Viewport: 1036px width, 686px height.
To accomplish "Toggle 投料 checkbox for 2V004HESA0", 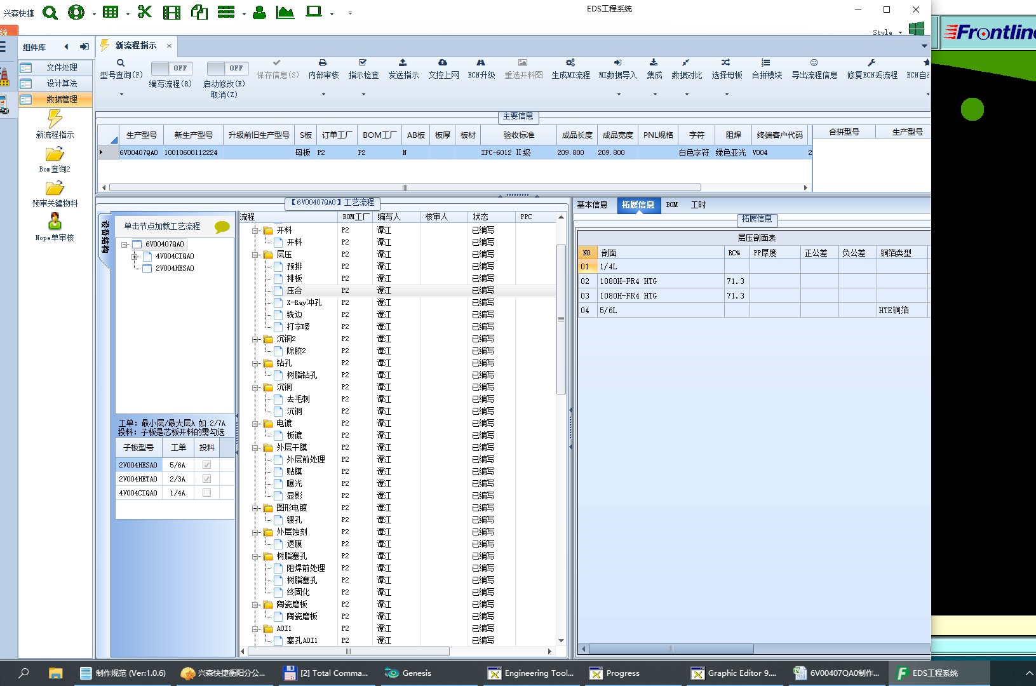I will 206,465.
